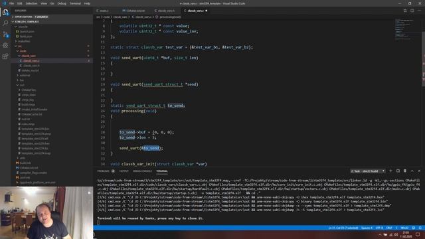Open the Search view in activity bar
425x239 pixels.
(x=5, y=23)
